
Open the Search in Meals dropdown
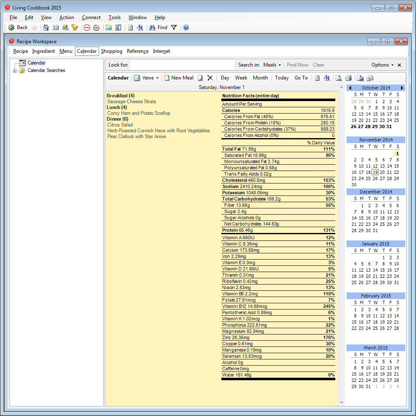pyautogui.click(x=272, y=65)
